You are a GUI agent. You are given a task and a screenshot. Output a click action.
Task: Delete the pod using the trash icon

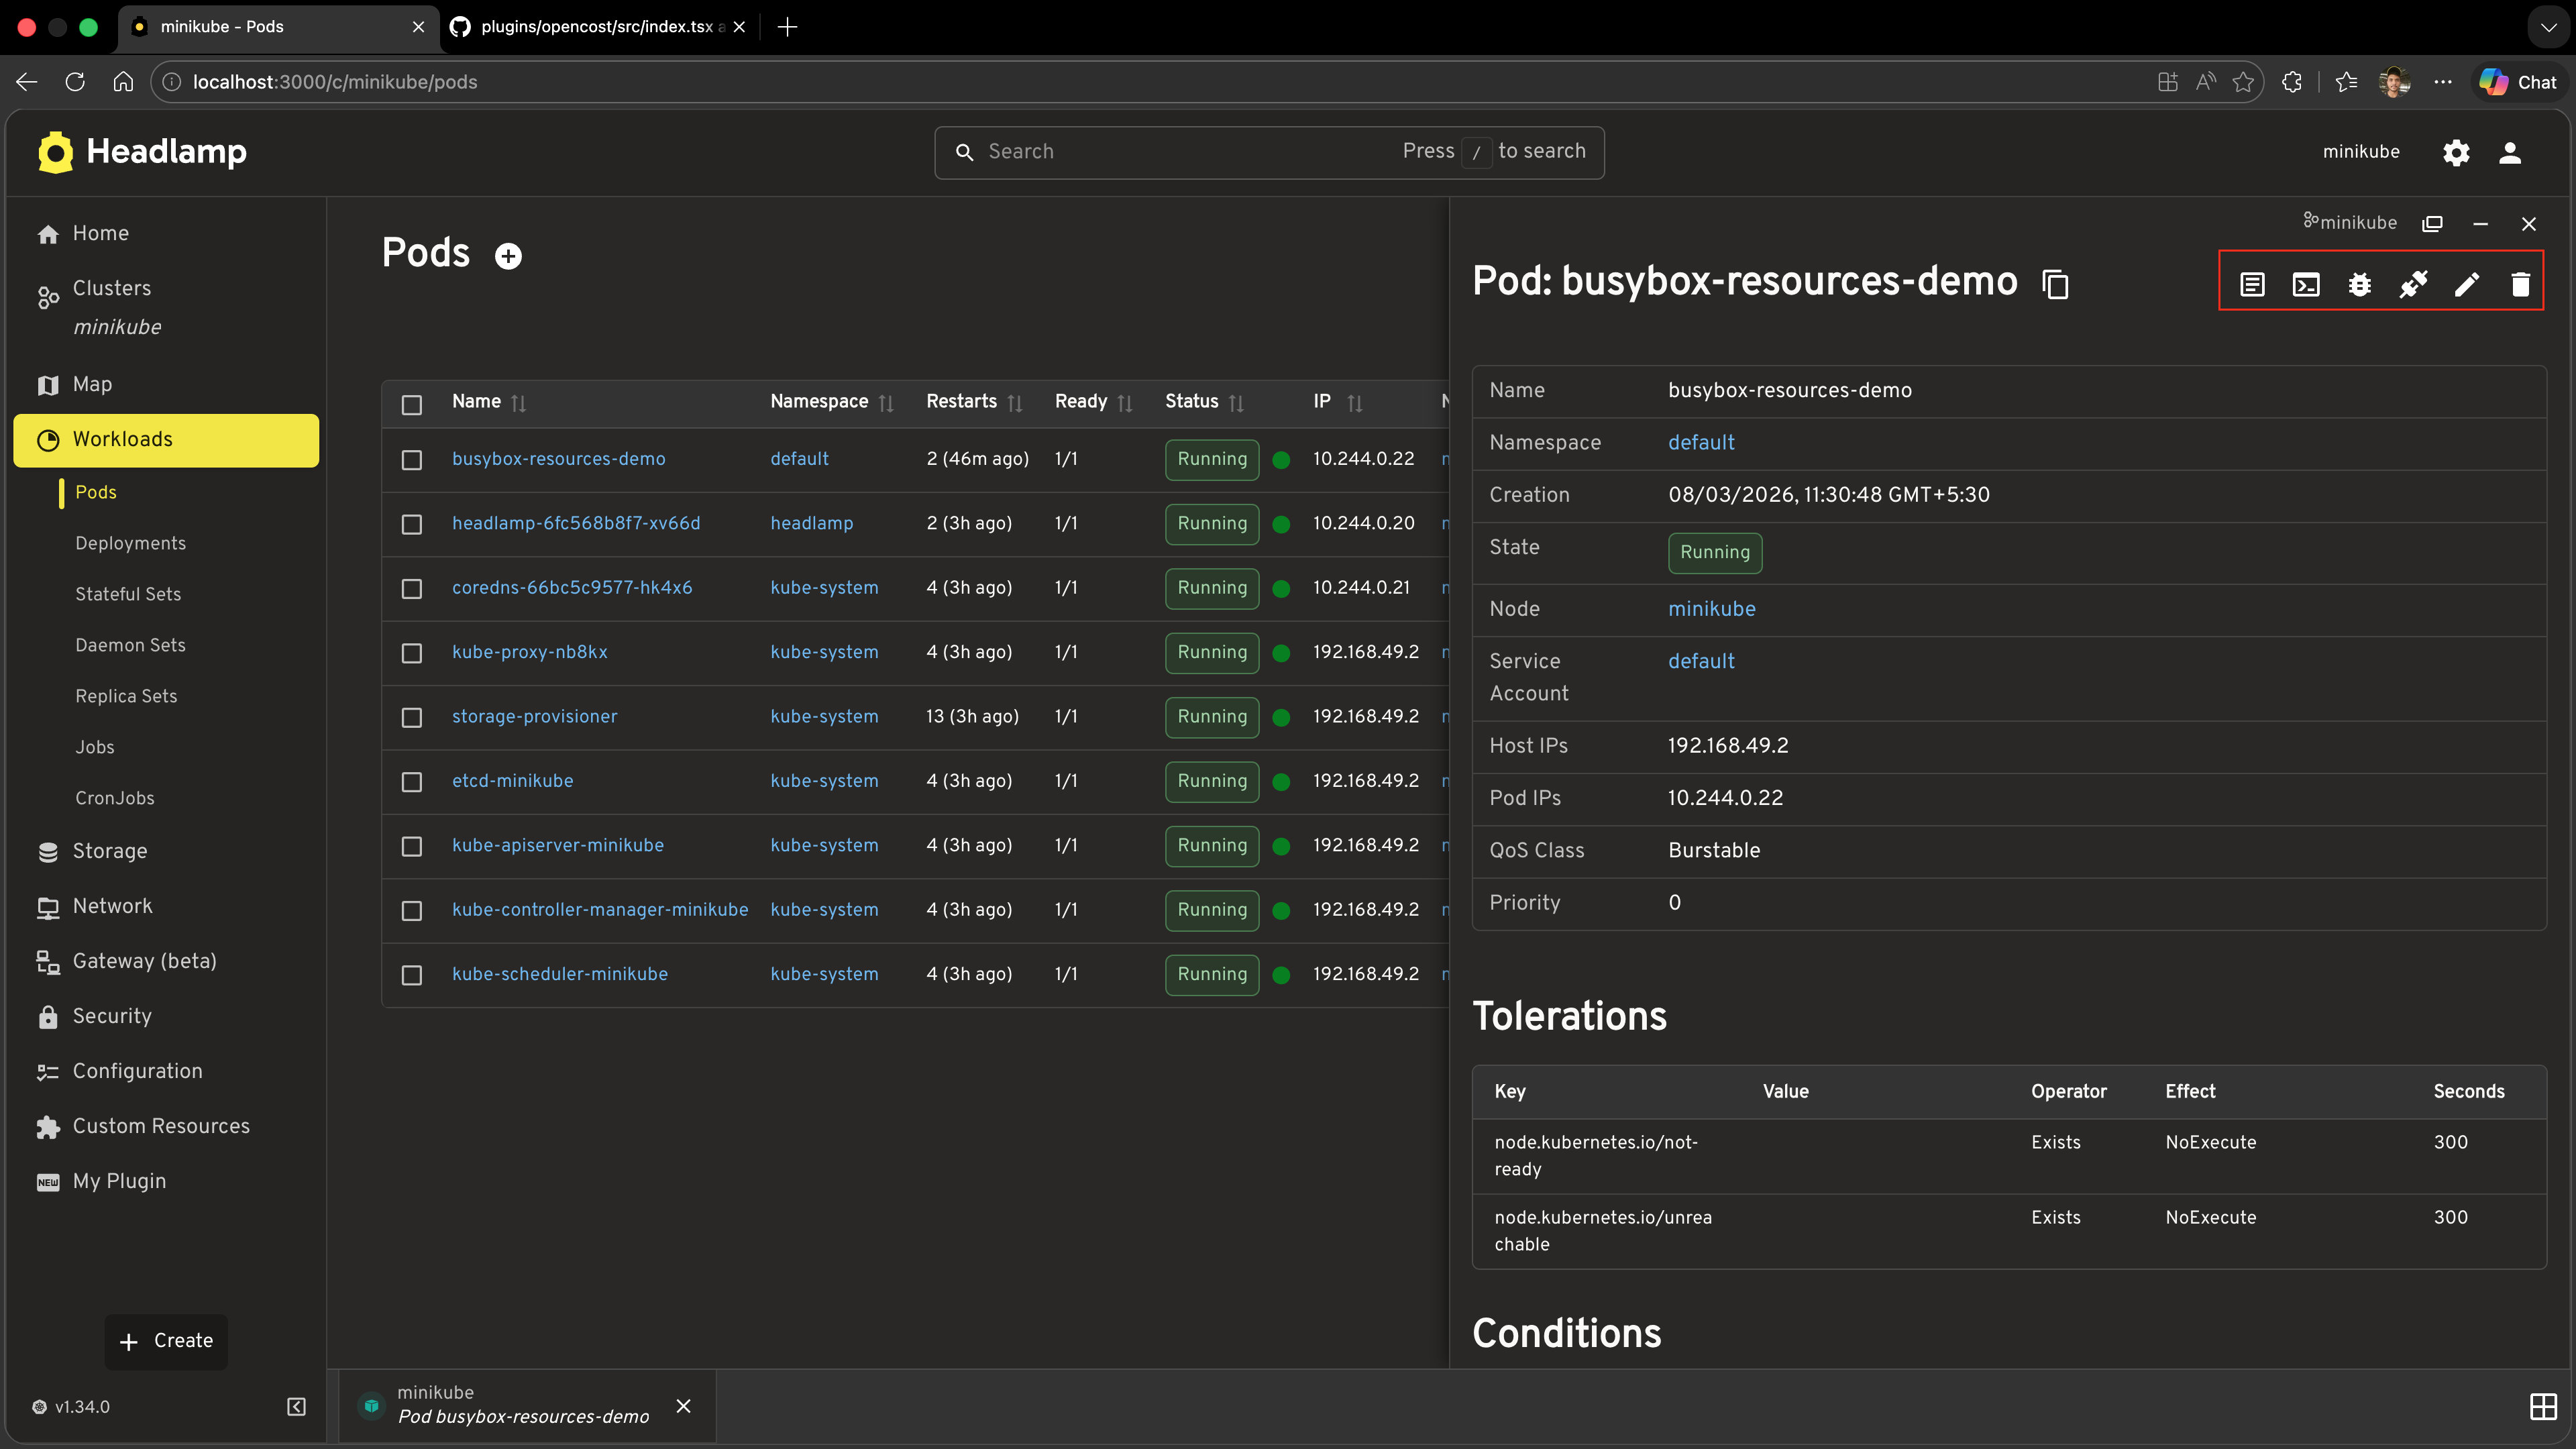[x=2521, y=285]
